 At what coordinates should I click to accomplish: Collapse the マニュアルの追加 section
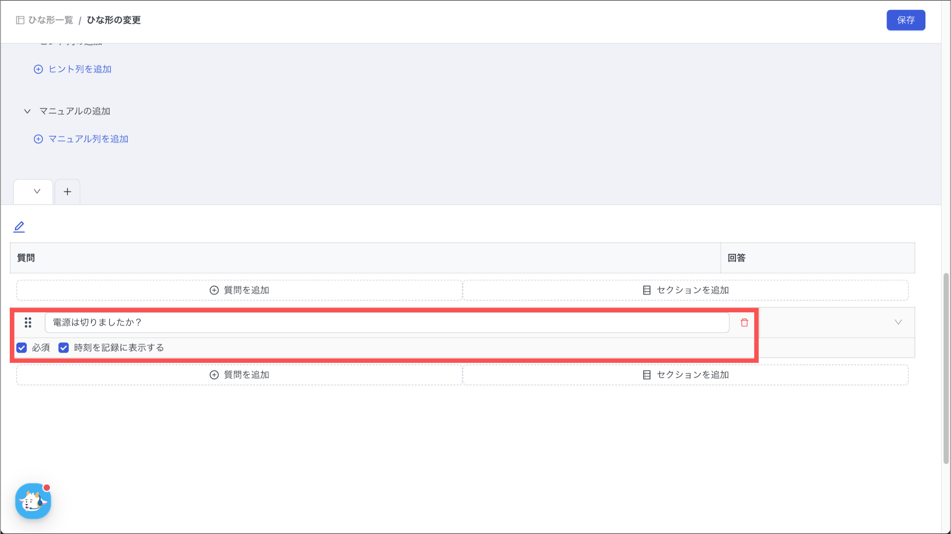27,111
